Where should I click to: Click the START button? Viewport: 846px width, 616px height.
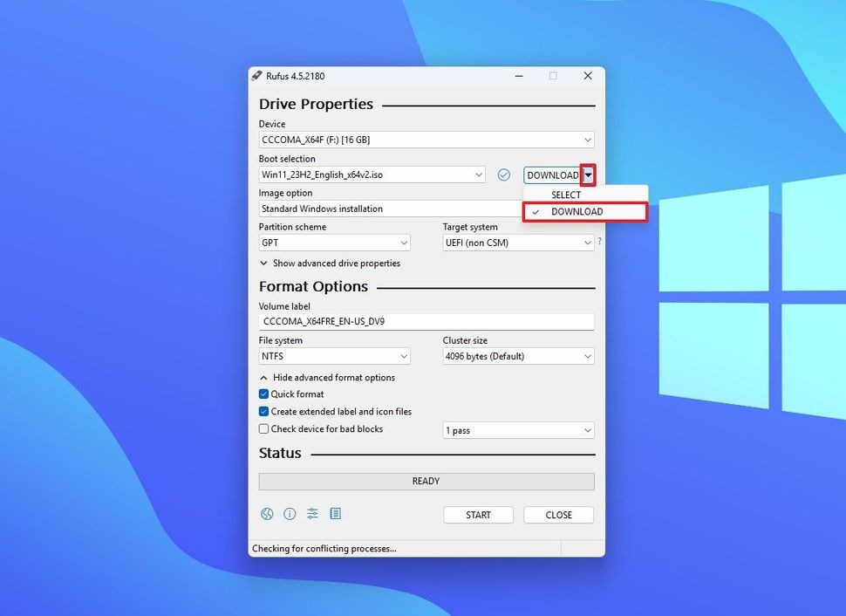coord(478,515)
